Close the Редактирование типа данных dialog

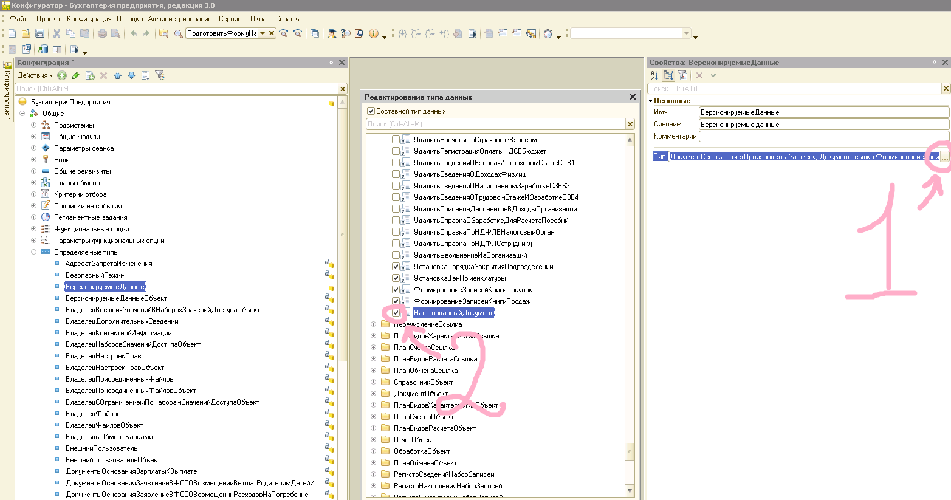click(633, 97)
